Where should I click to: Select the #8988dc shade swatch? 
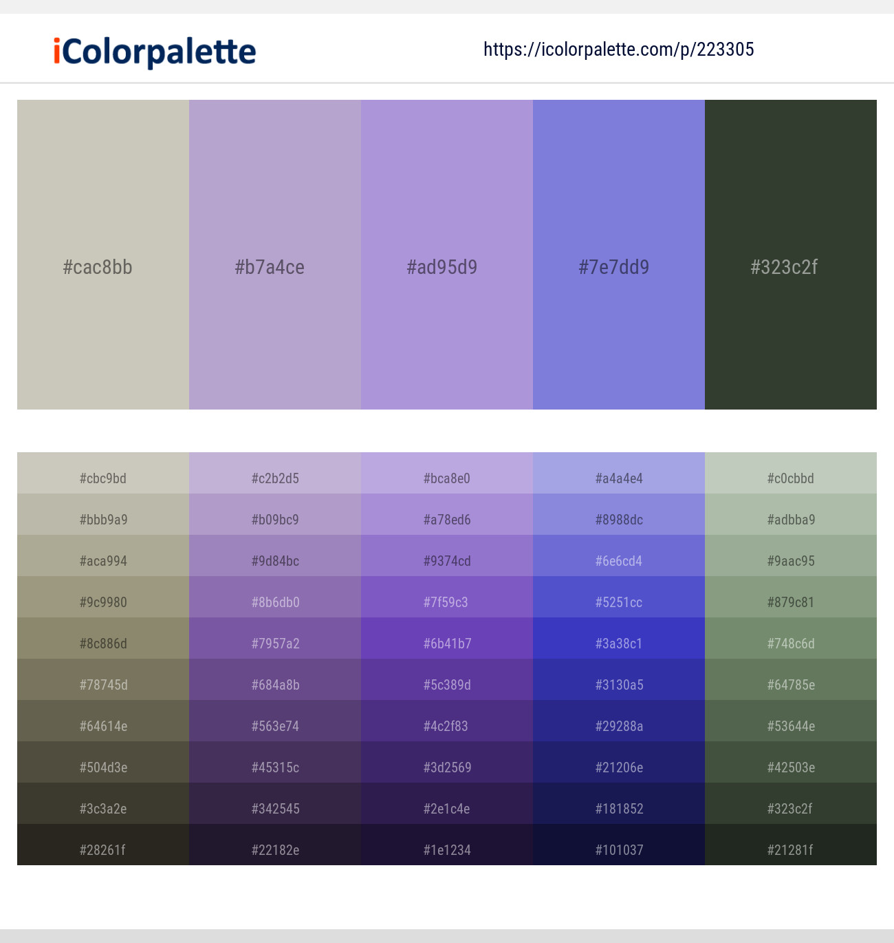click(618, 520)
